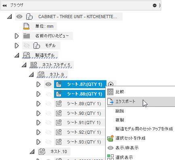Collapse the ネスト スタディ.5 node
The image size is (175, 160).
[x=24, y=65]
